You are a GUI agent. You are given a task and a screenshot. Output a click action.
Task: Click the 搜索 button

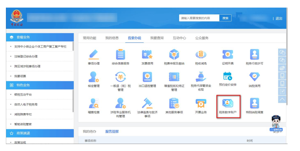click(x=225, y=18)
